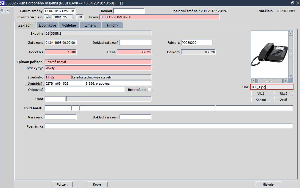Tick the Hmotná od. checkbox
Image resolution: width=300 pixels, height=188 pixels.
[x=149, y=89]
